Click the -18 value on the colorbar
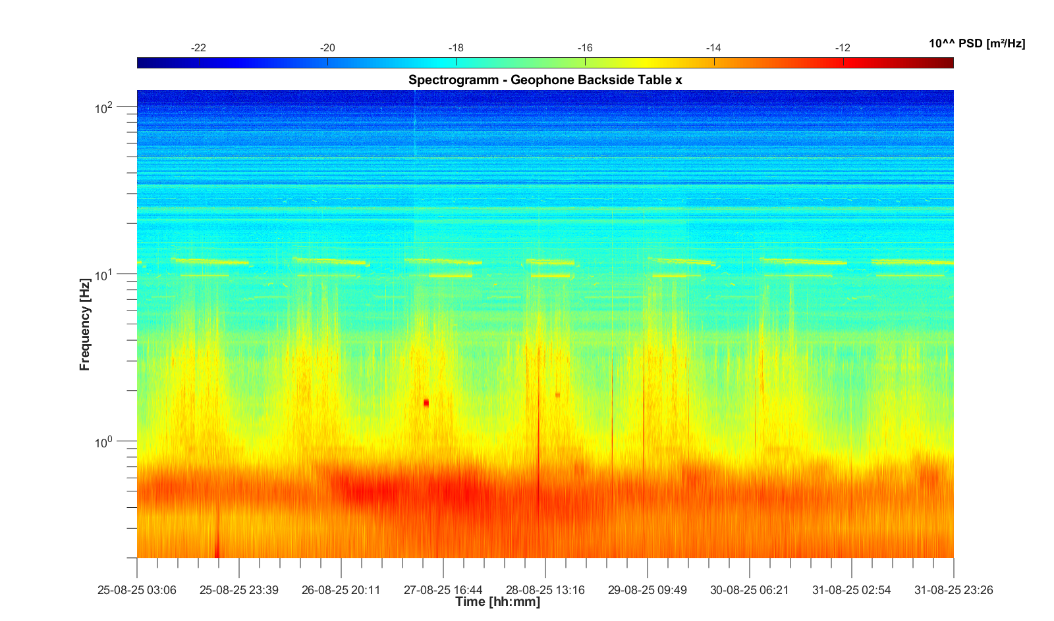The image size is (1054, 621). tap(456, 48)
